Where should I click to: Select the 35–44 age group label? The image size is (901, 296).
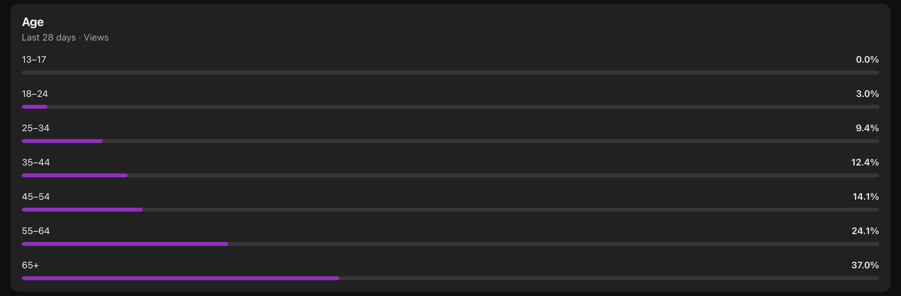(36, 162)
